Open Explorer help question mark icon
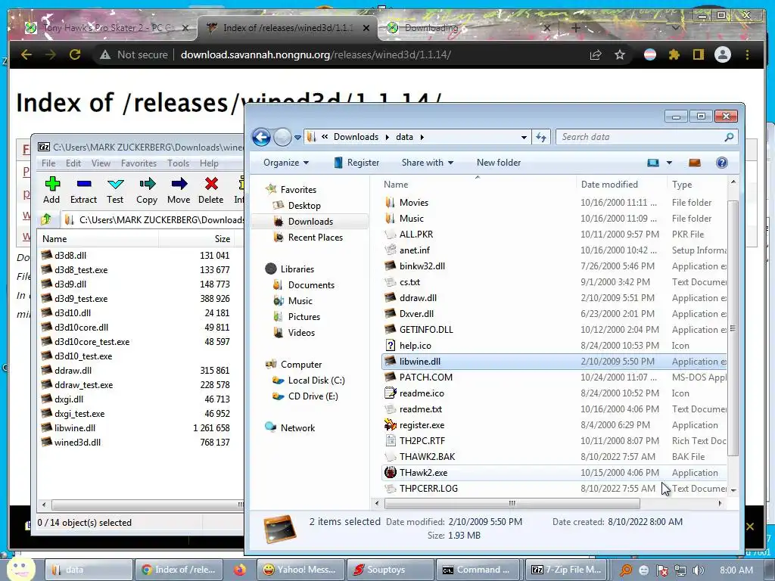775x581 pixels. point(721,163)
